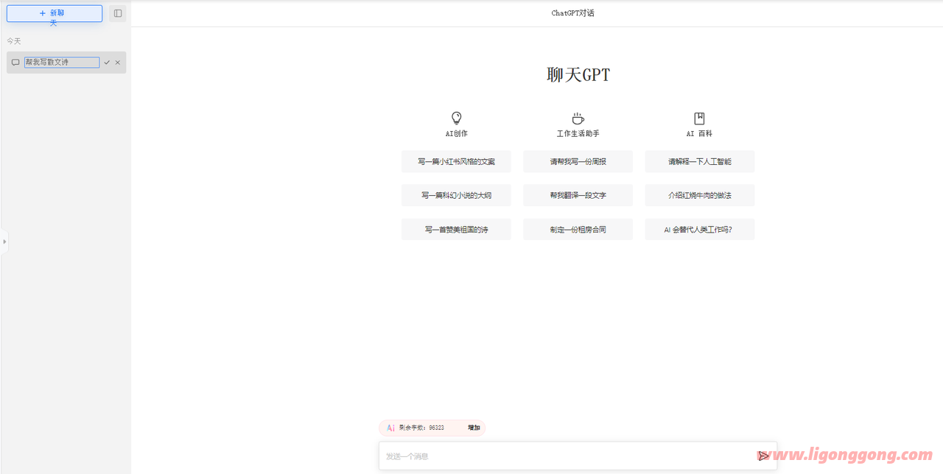Choose prompt 写一篇科幻小说的大纲
The height and width of the screenshot is (474, 943).
pos(456,195)
